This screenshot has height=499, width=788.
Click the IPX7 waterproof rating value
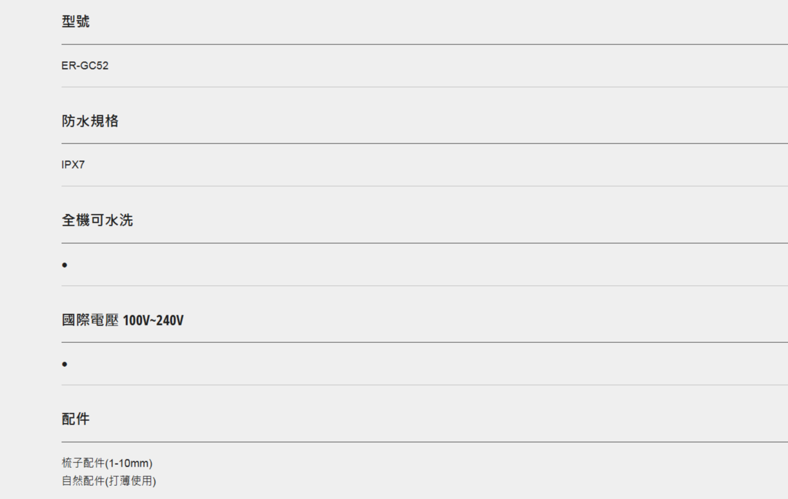tap(73, 165)
